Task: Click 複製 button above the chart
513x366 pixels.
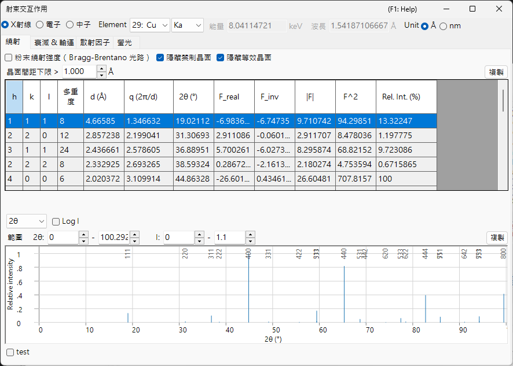Action: click(497, 238)
